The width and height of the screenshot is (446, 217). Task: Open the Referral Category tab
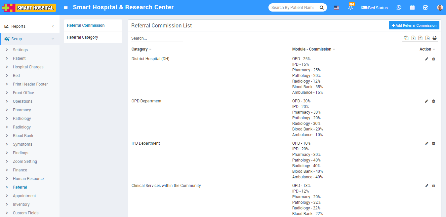coord(83,37)
